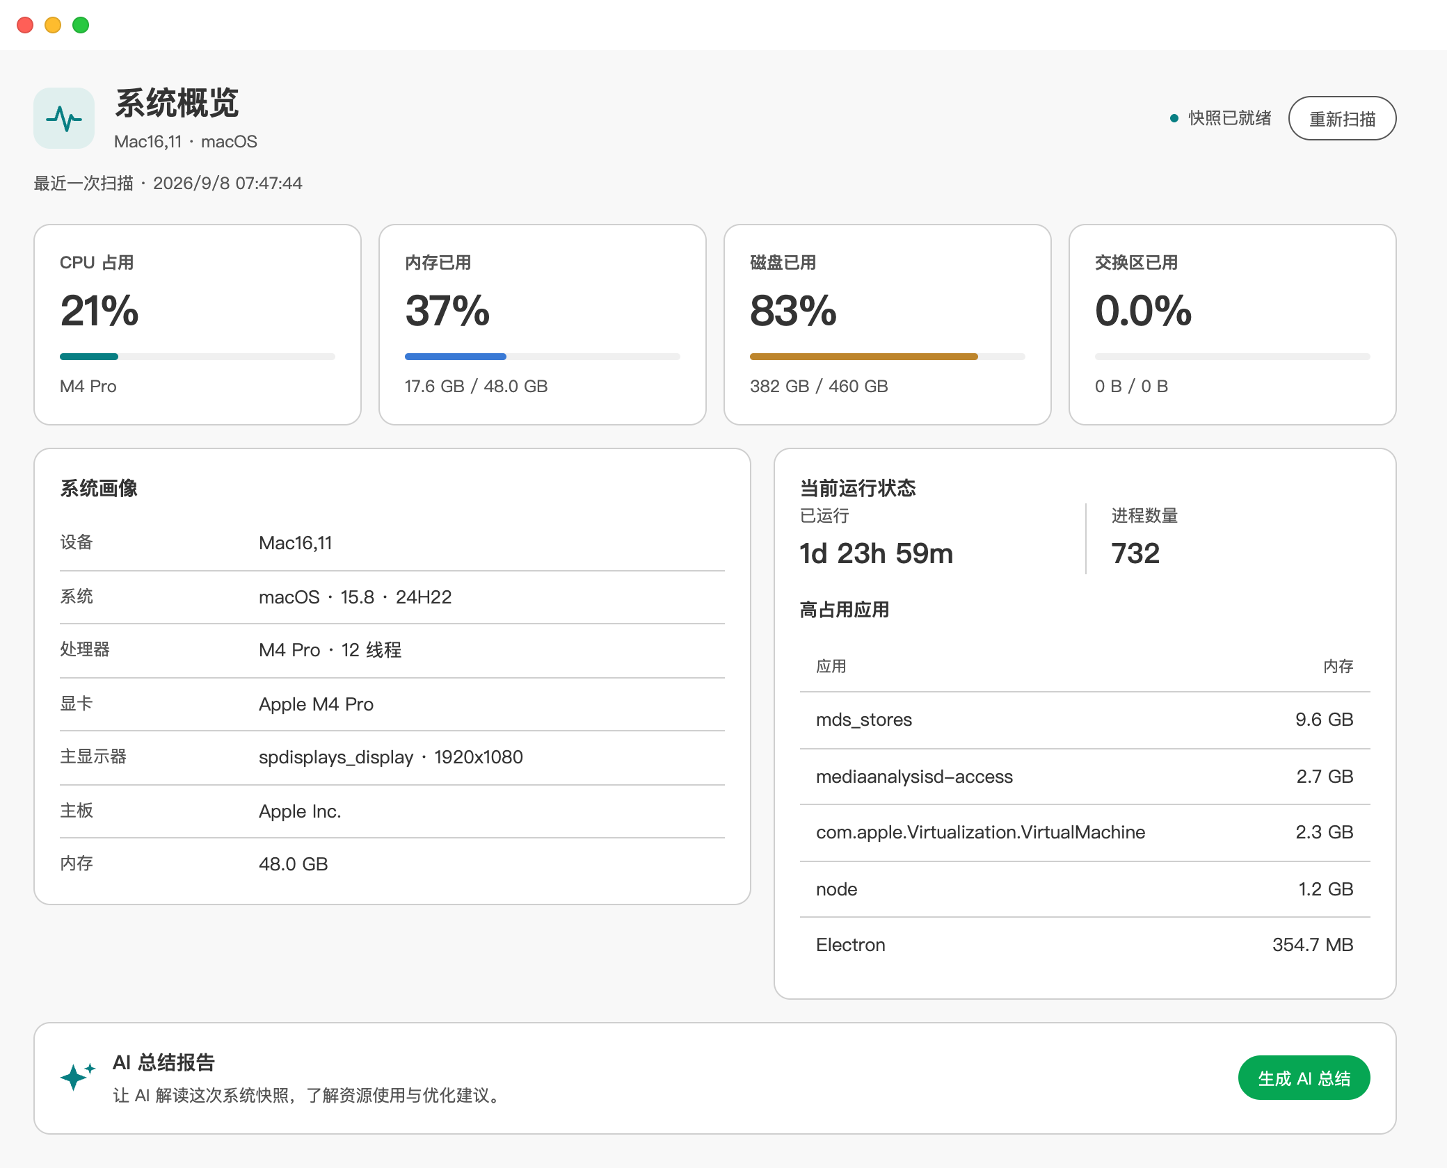Click the 已运行 uptime label
Image resolution: width=1447 pixels, height=1168 pixels.
point(824,516)
